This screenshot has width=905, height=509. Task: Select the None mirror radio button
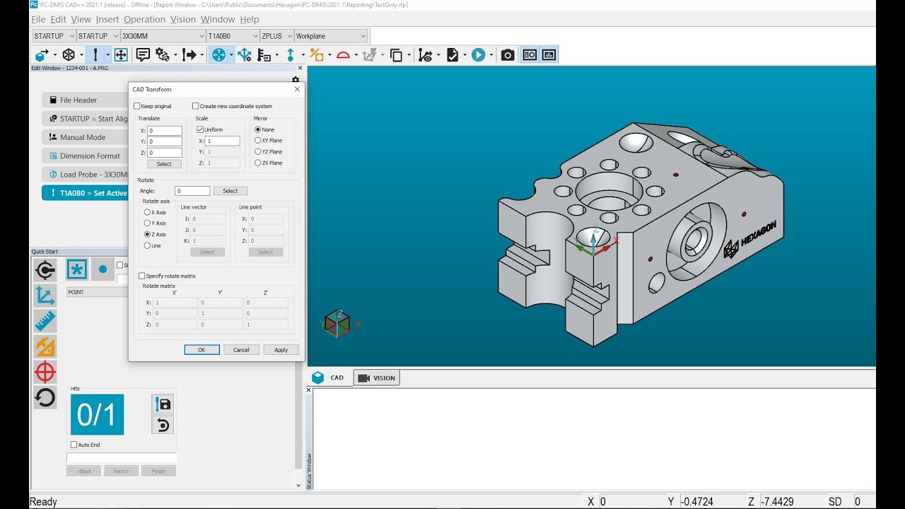pos(258,129)
